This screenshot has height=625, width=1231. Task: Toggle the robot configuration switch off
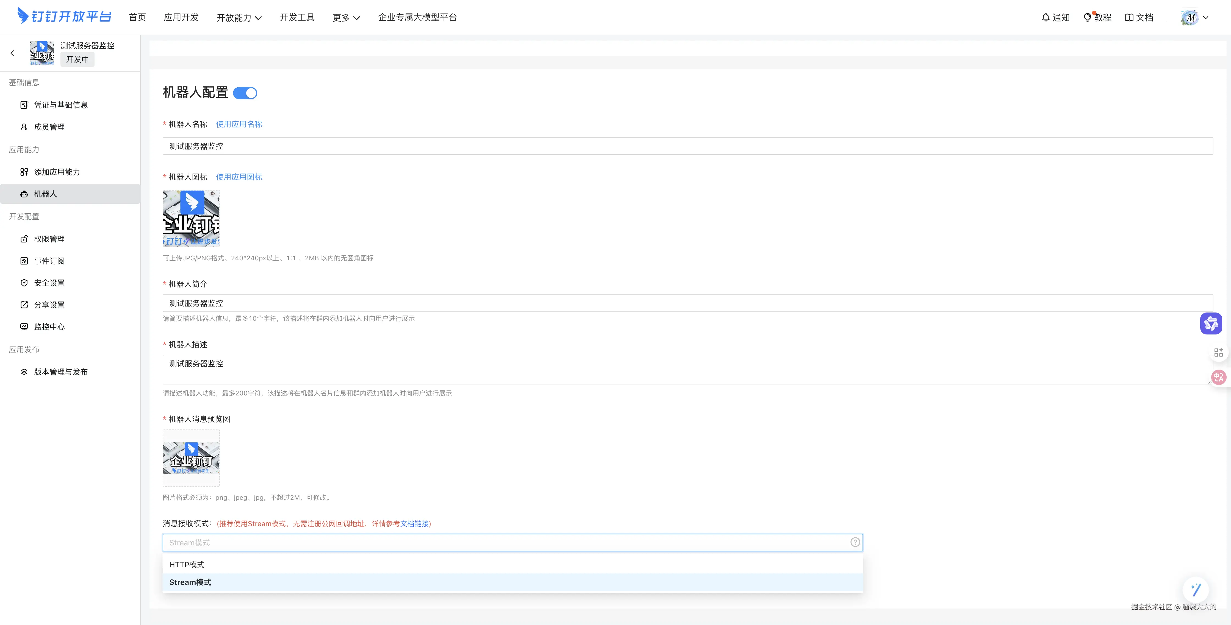pyautogui.click(x=245, y=93)
